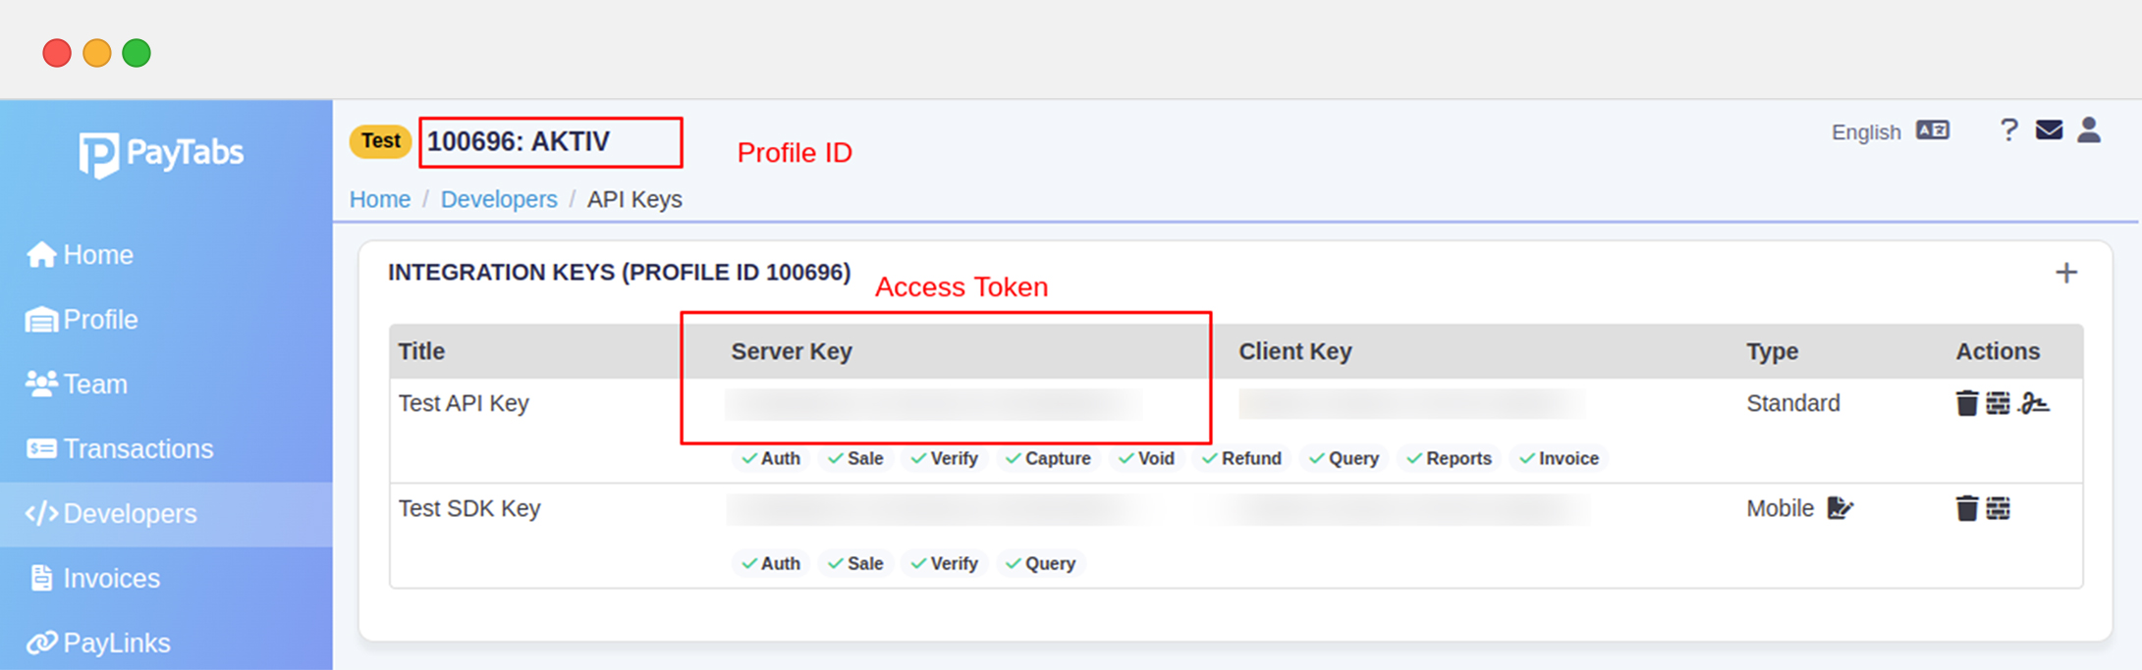Screen dimensions: 2142x670
Task: Delete the Test API Key with trash icon
Action: tap(1966, 403)
